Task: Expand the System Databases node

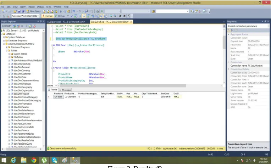Action: (4, 37)
